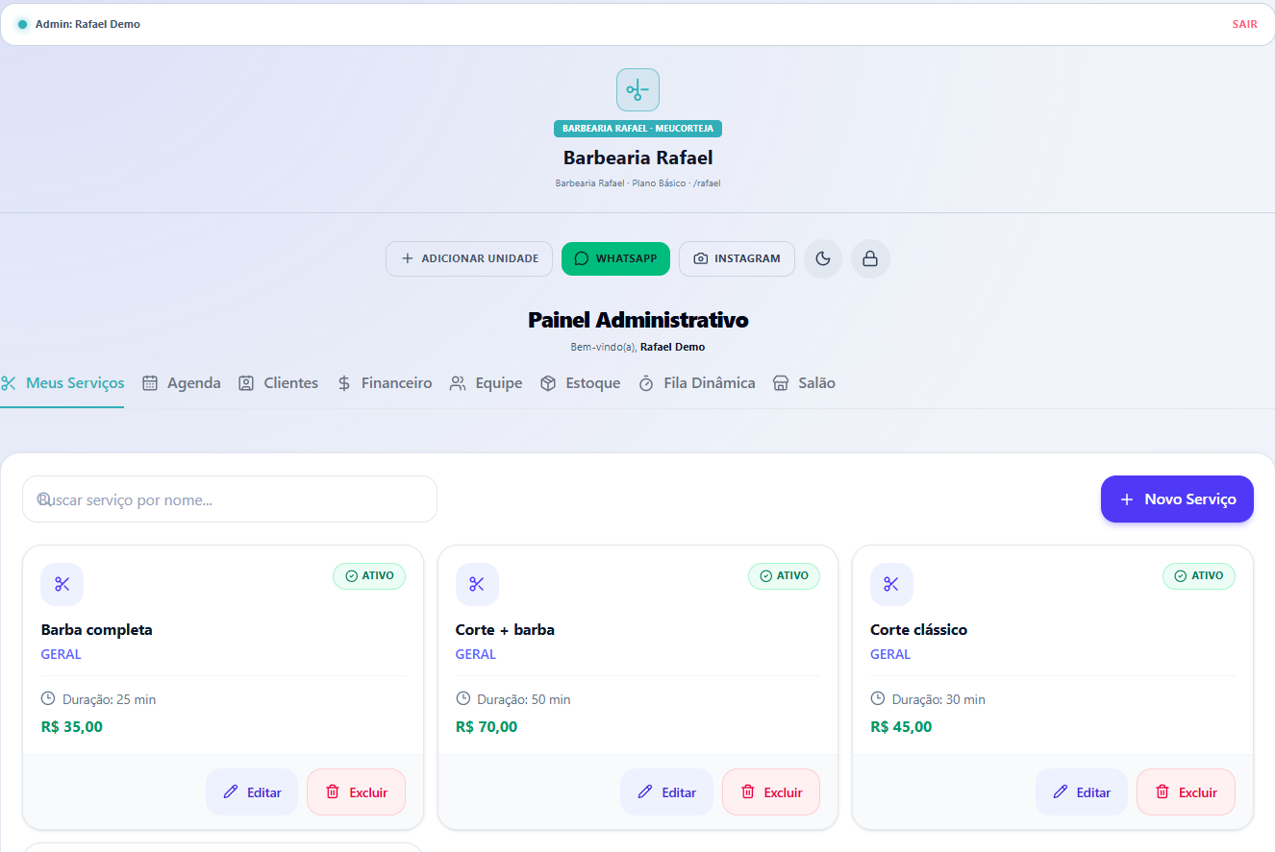This screenshot has width=1275, height=852.
Task: Click Adicionar Unidade button
Action: tap(469, 258)
